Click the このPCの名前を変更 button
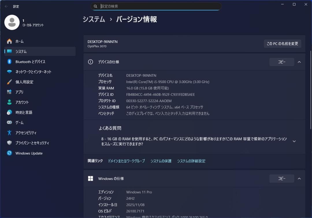The width and height of the screenshot is (312, 218). point(282,44)
